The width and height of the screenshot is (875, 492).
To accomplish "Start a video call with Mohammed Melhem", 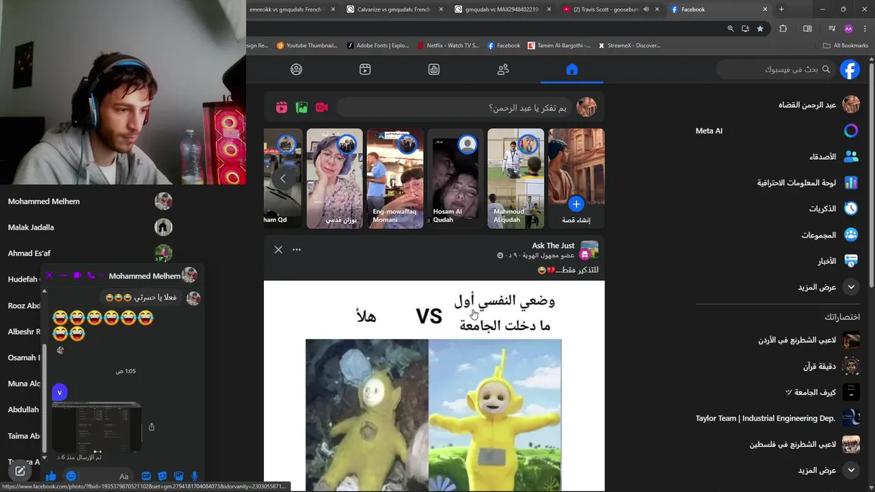I will (x=77, y=275).
